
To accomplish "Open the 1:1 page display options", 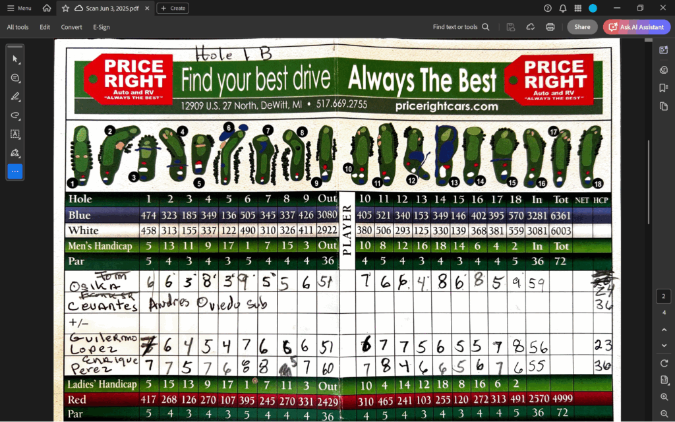I will [664, 380].
